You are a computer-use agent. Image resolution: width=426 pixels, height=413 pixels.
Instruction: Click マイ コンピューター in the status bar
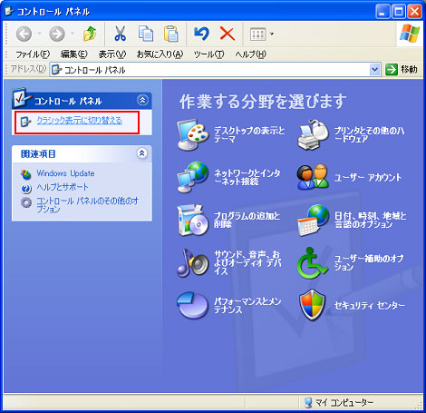[339, 402]
